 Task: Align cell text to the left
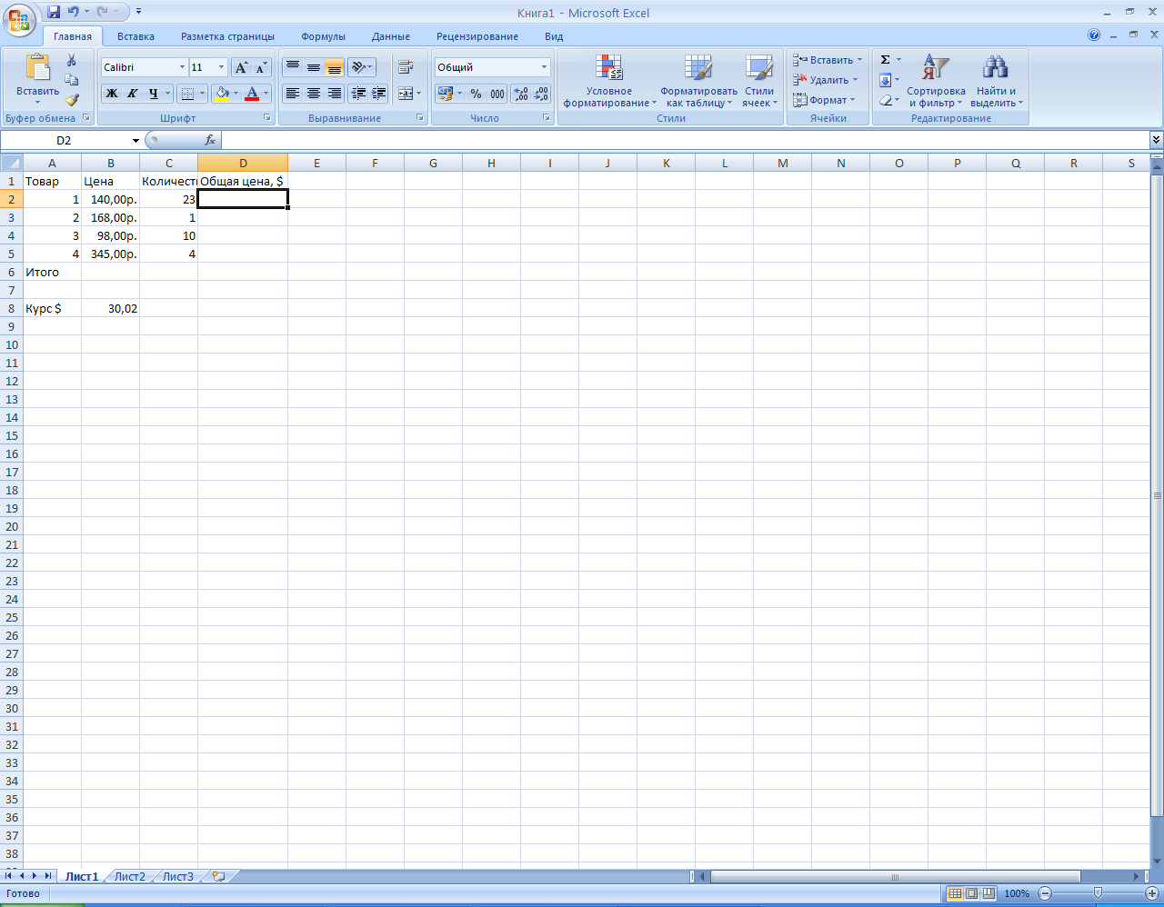[293, 94]
